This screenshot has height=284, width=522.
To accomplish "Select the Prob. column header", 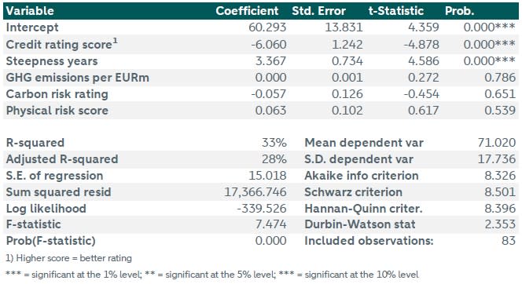I will click(459, 11).
